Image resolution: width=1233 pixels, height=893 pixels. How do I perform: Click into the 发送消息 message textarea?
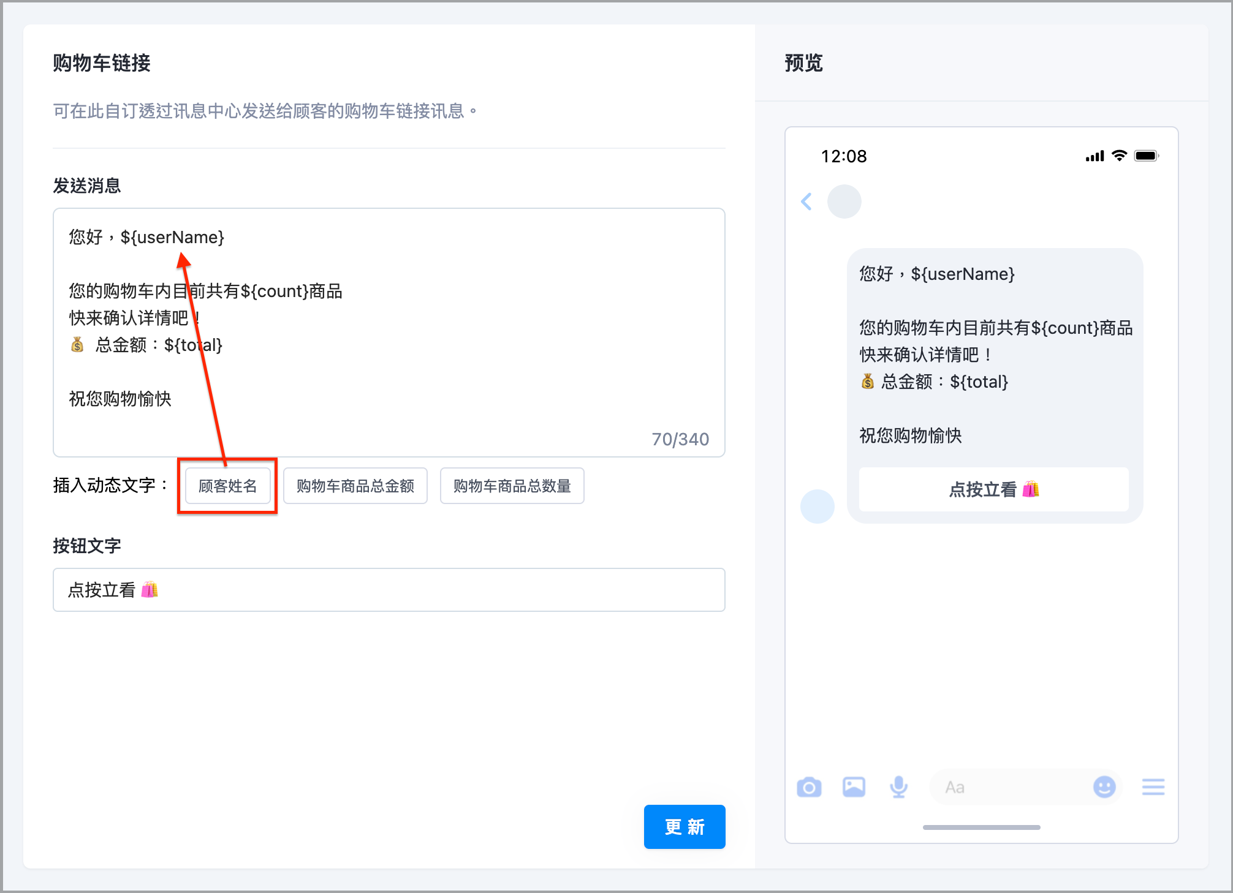pos(389,333)
